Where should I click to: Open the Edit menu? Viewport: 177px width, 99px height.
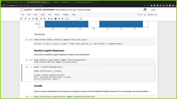[x=29, y=15]
